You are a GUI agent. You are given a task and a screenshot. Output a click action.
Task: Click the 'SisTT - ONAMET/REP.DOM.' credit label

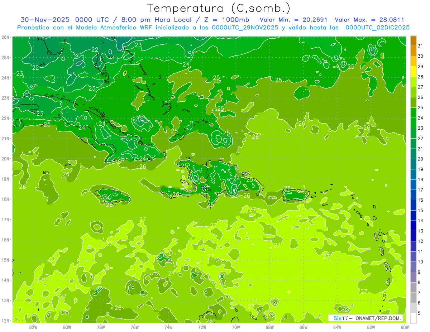pyautogui.click(x=365, y=318)
